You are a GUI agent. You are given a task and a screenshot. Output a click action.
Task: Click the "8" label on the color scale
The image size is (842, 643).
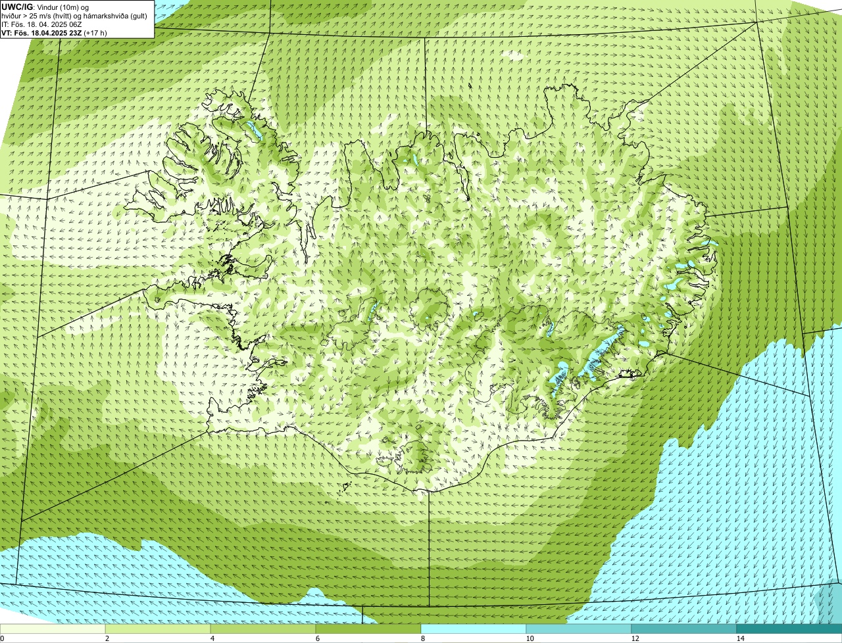click(x=423, y=638)
